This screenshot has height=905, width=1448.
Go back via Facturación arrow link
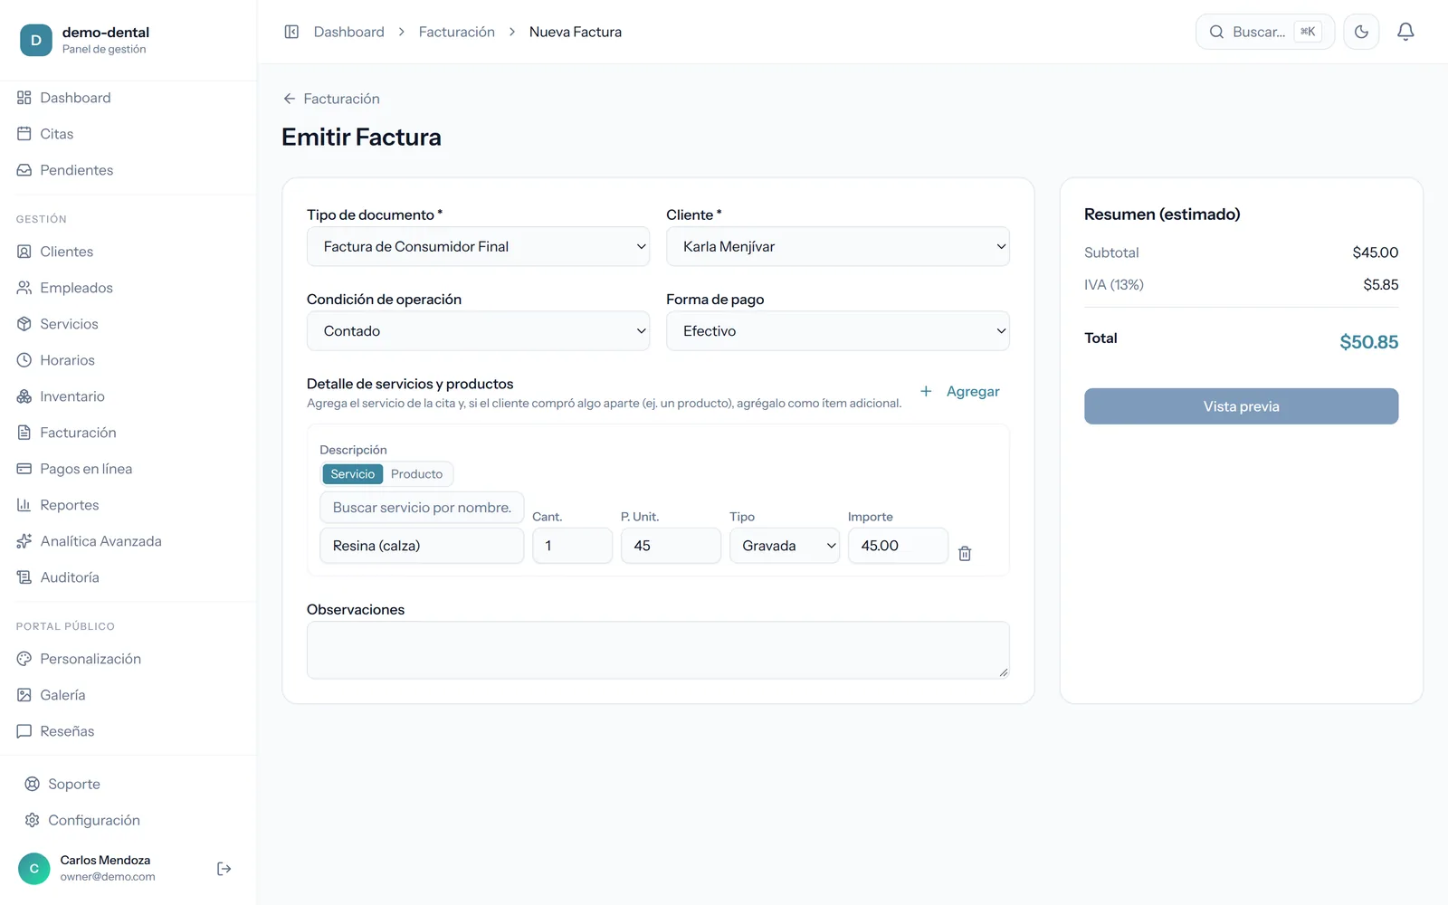point(331,99)
